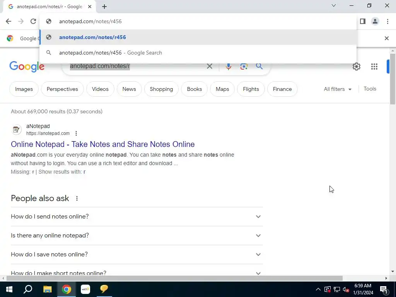Expand the All filters dropdown
This screenshot has width=396, height=297.
point(337,89)
